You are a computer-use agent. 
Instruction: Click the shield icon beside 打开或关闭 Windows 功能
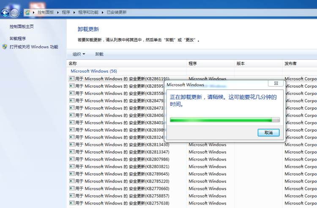(x=5, y=47)
